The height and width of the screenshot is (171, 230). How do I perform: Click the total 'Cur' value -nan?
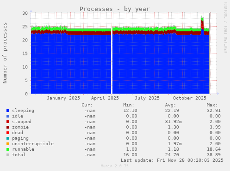[90, 155]
